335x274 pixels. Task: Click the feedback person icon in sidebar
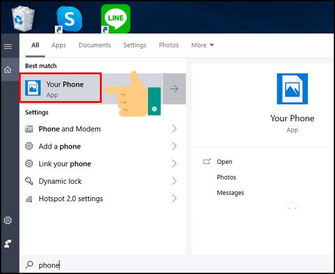tap(8, 244)
